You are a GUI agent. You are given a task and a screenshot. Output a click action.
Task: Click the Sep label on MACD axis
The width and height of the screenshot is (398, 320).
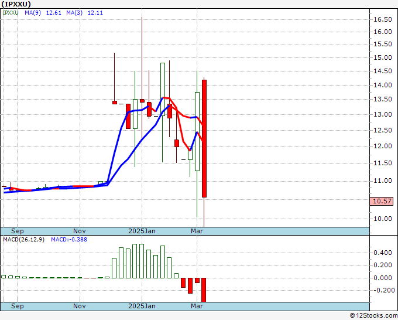[17, 306]
